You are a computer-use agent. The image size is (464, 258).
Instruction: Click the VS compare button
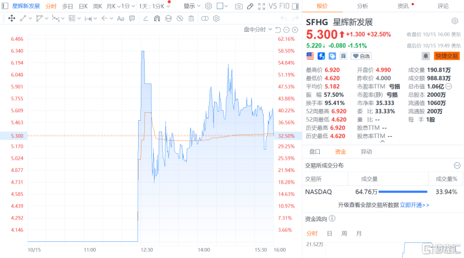click(272, 6)
